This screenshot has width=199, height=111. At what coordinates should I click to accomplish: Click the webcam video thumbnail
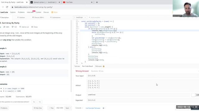[x=186, y=8]
